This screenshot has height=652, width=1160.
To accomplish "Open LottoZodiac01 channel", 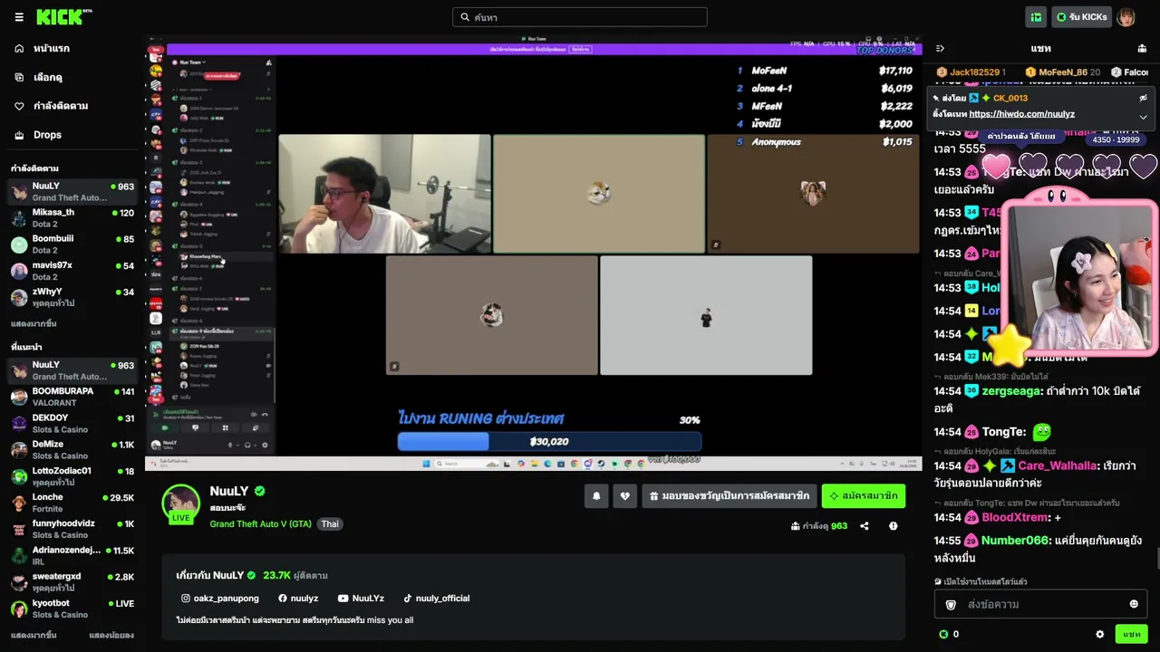I will tap(72, 475).
